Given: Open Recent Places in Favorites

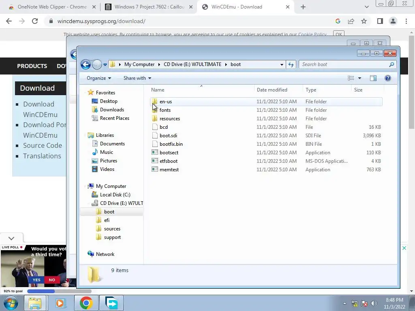Looking at the screenshot, I should tap(115, 118).
